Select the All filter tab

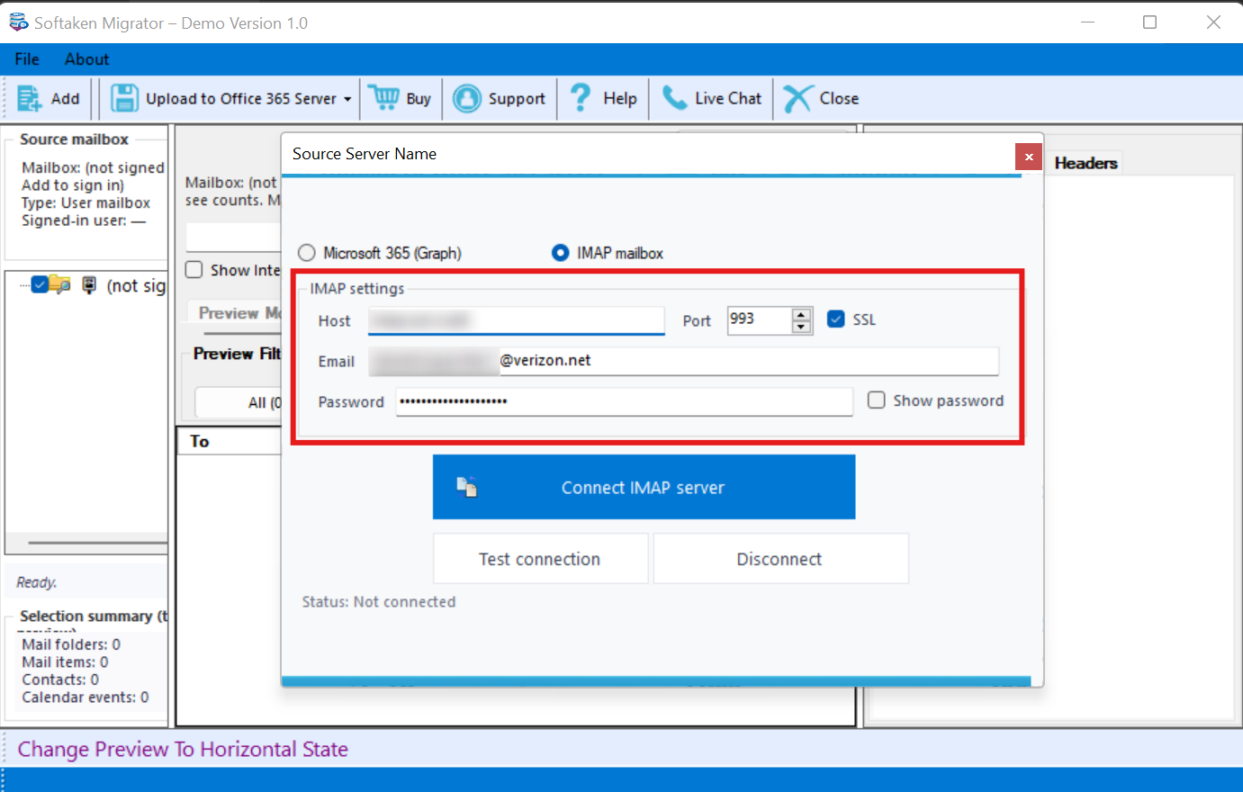(239, 401)
